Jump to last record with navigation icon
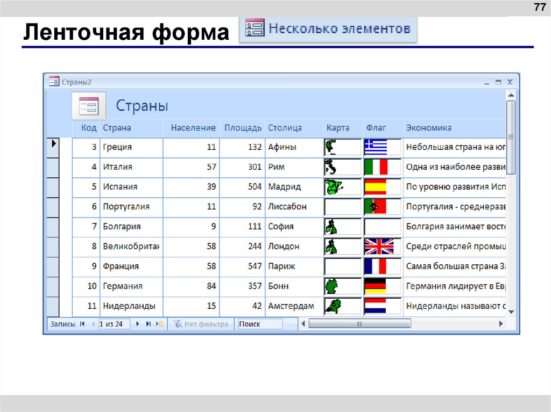 (x=148, y=323)
